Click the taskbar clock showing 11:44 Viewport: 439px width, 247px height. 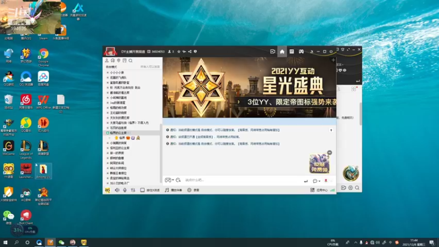[x=414, y=243]
